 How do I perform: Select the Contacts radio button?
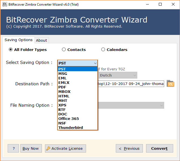point(64,50)
